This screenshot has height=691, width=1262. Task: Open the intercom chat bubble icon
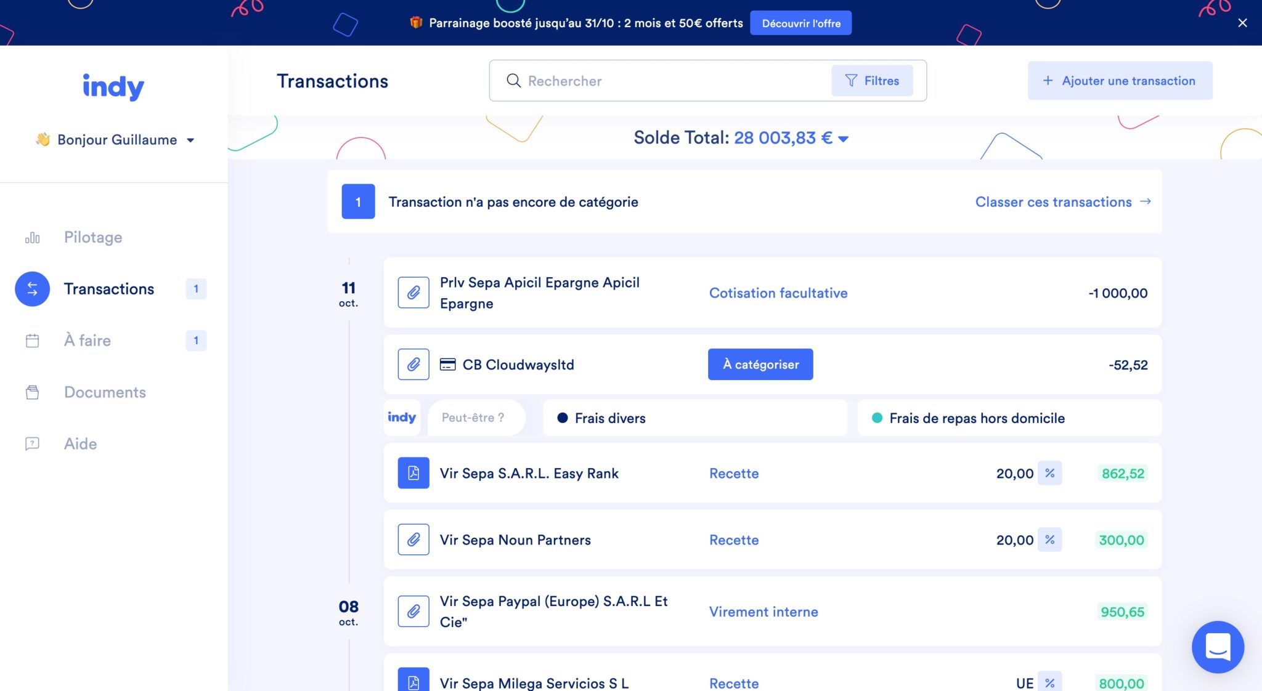(x=1218, y=647)
